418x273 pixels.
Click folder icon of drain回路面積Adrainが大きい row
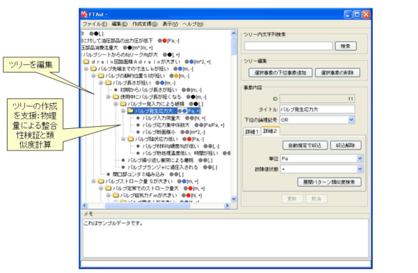click(86, 61)
